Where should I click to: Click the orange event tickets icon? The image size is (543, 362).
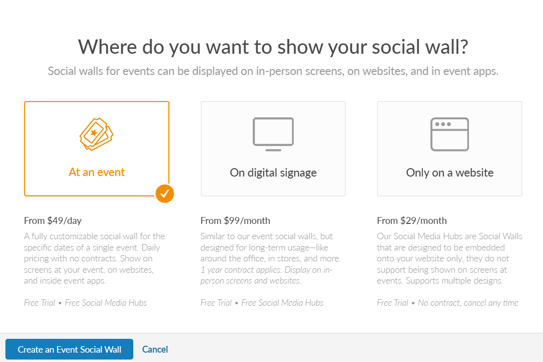tap(97, 134)
